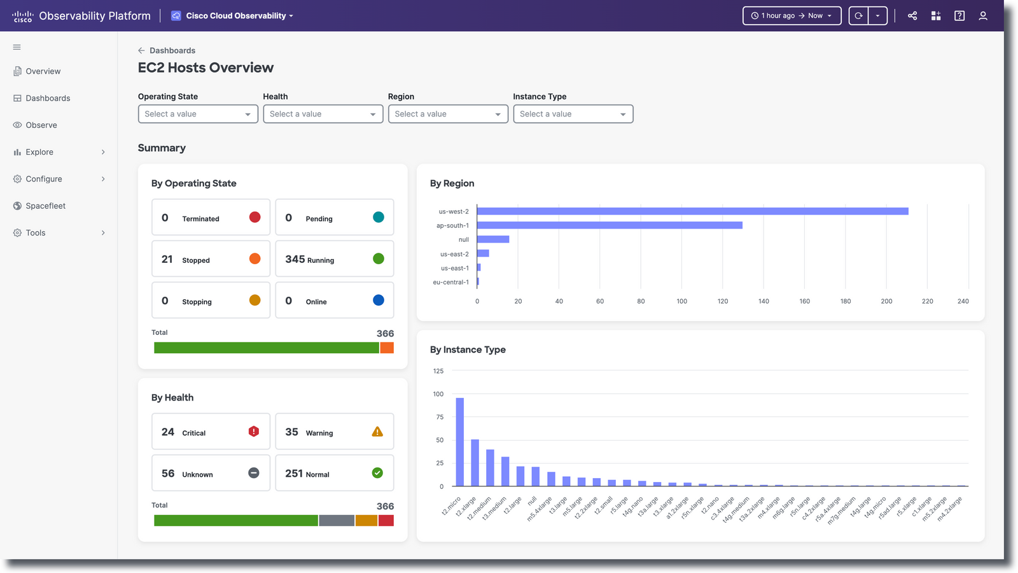
Task: Open the help icon in the top bar
Action: click(959, 16)
